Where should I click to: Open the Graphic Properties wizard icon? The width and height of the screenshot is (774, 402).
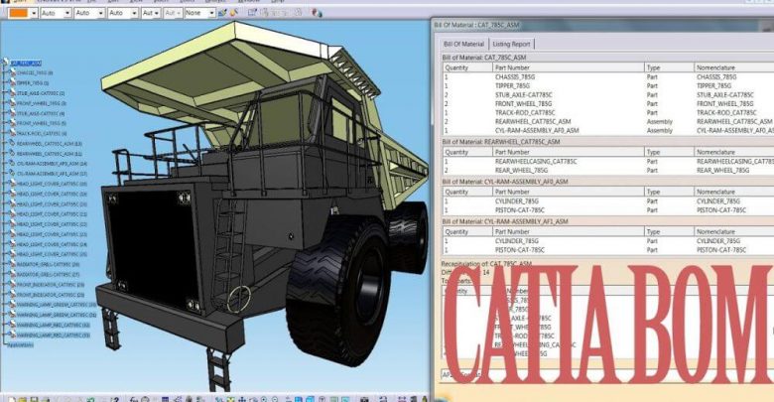pyautogui.click(x=233, y=13)
